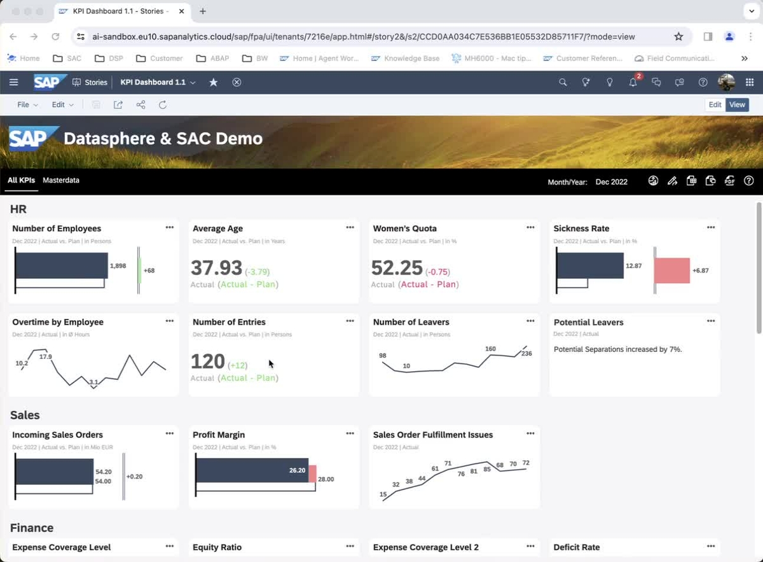Open the export to spreadsheet icon
763x562 pixels.
[691, 181]
